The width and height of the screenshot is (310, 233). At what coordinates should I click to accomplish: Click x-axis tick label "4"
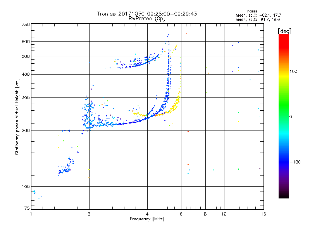tap(147, 214)
